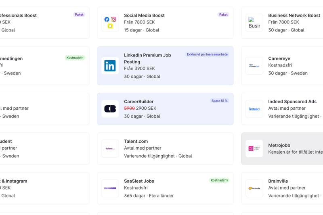Click the CareerBuilder logo icon
This screenshot has height=215, width=323.
(x=110, y=109)
